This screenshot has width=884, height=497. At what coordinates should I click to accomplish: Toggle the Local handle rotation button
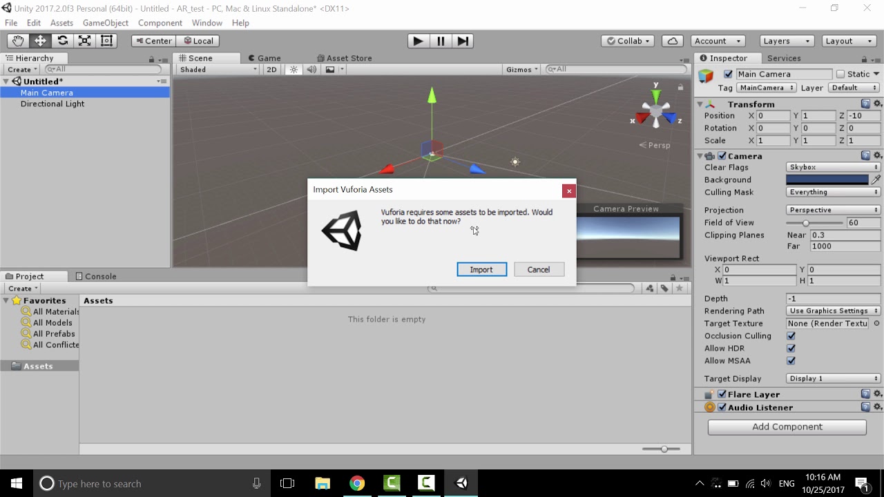198,41
